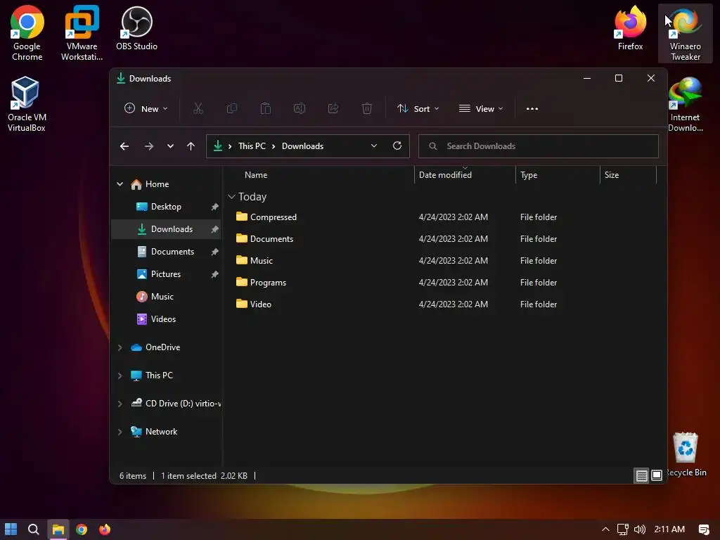
Task: Open the 2:11 AM clock
Action: 669,529
